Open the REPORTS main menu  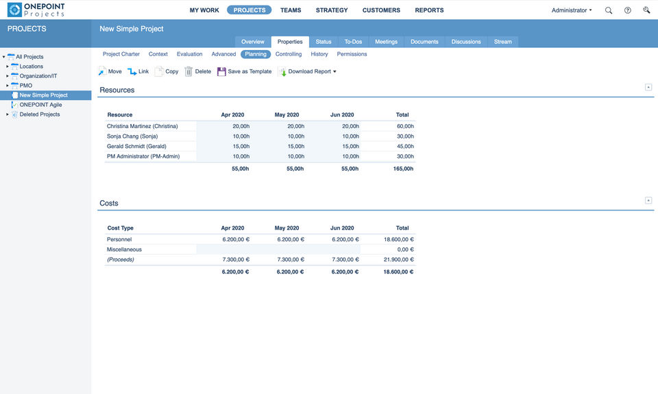pos(429,10)
